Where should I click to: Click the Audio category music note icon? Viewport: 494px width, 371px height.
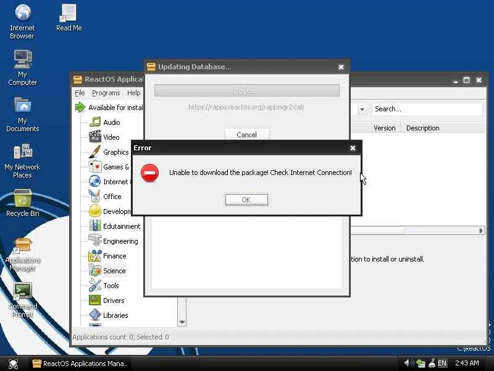tap(95, 122)
